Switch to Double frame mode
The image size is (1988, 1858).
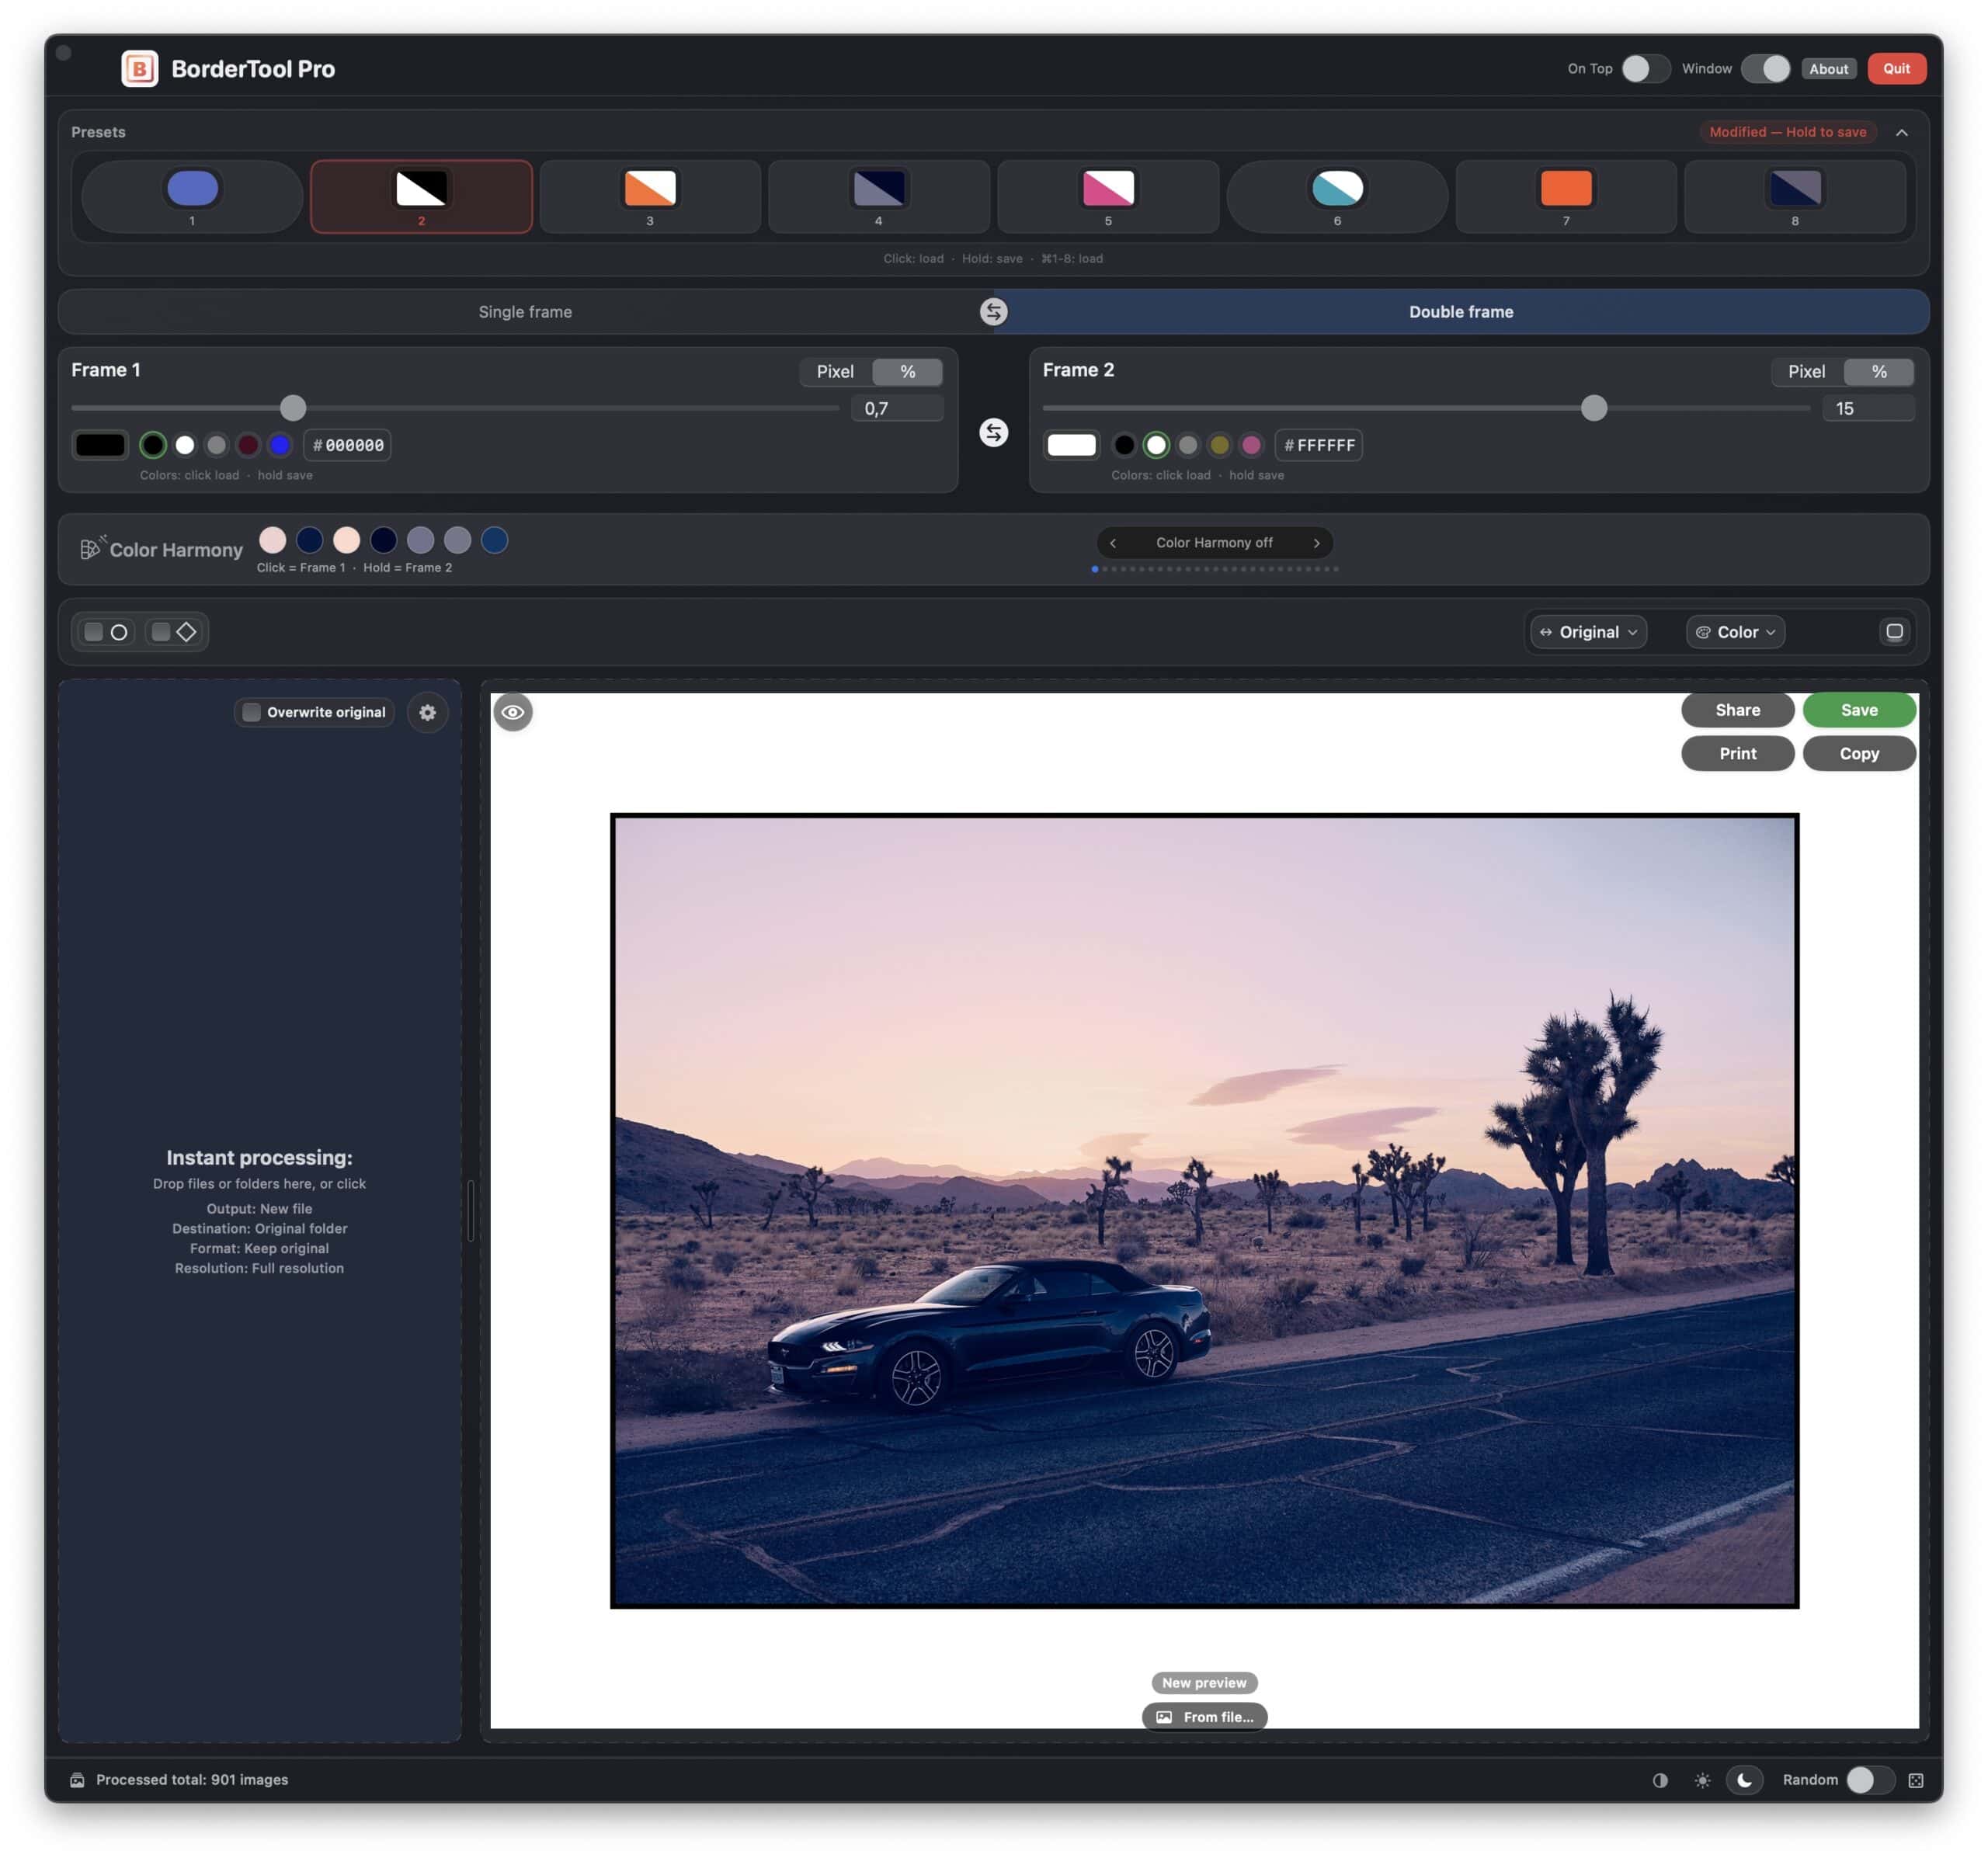(1461, 311)
